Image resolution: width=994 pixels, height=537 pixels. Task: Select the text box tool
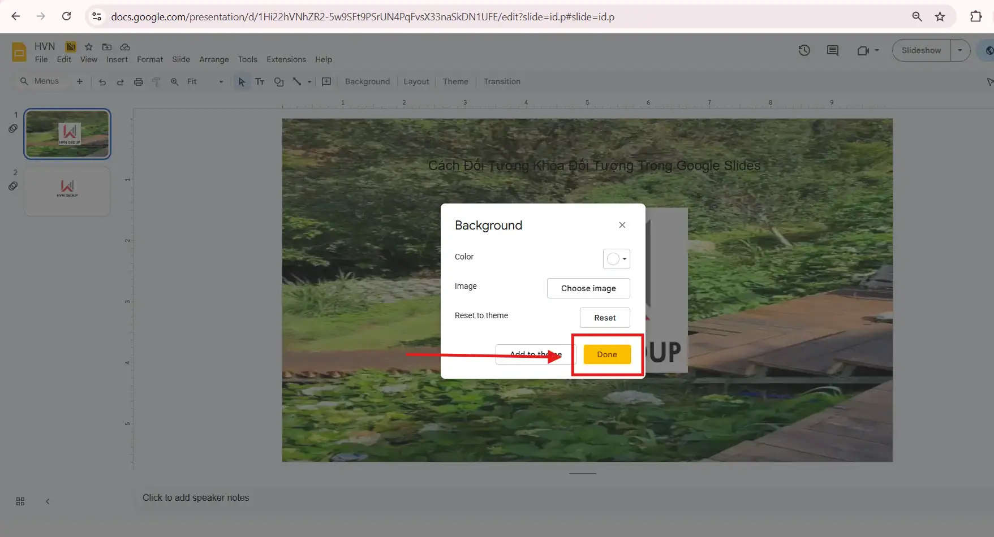tap(260, 82)
